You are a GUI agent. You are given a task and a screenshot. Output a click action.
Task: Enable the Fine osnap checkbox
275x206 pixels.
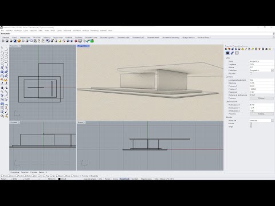point(2,176)
